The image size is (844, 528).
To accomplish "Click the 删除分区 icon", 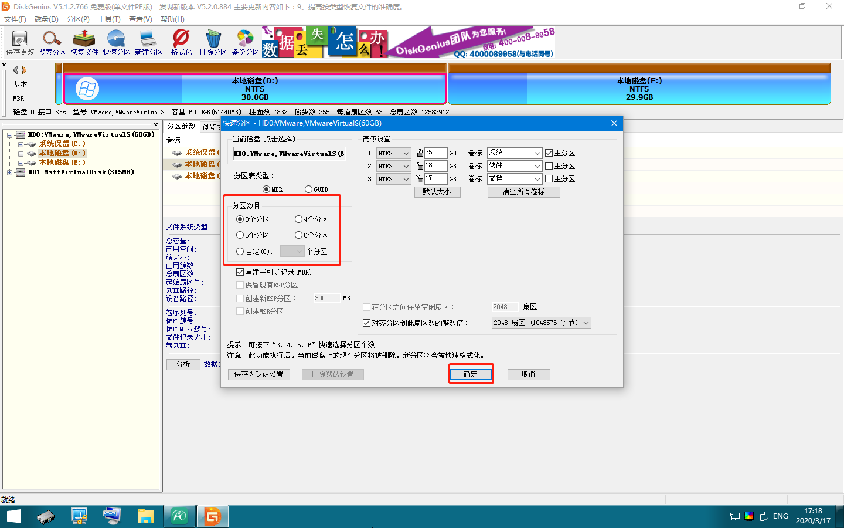I will [212, 41].
